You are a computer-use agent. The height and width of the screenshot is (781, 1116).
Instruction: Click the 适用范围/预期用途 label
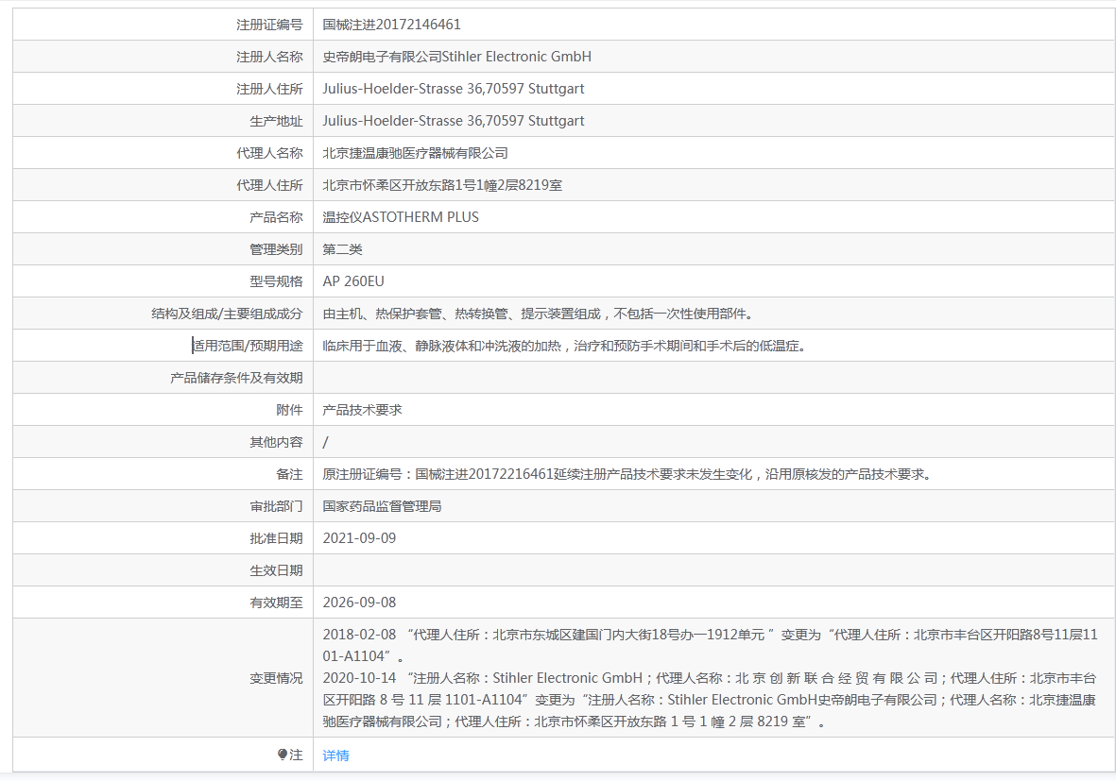click(x=247, y=346)
